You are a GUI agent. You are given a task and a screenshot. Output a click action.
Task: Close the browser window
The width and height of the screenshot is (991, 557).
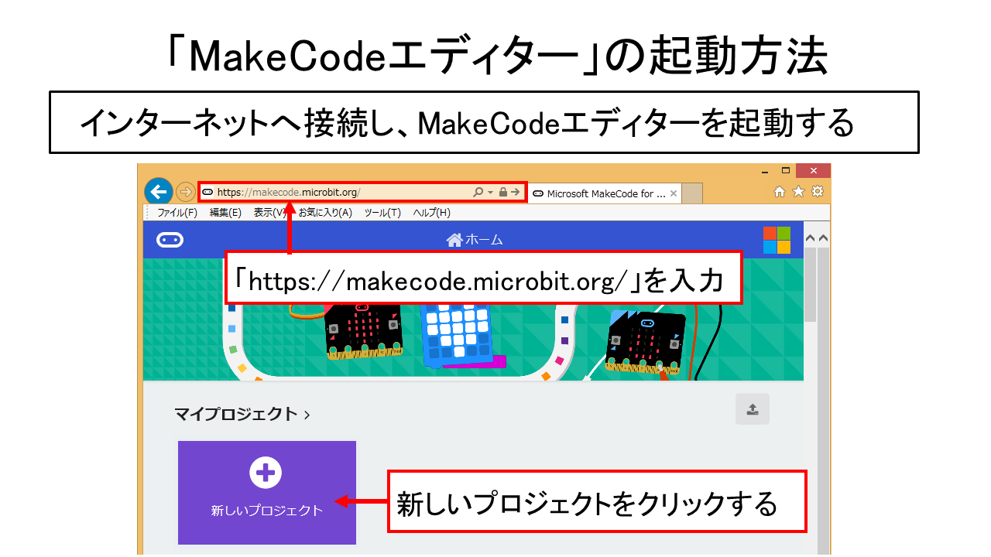[x=813, y=171]
